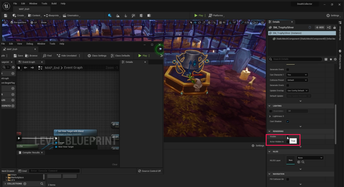
Task: Collapse the LIGHTING section
Action: tap(270, 106)
